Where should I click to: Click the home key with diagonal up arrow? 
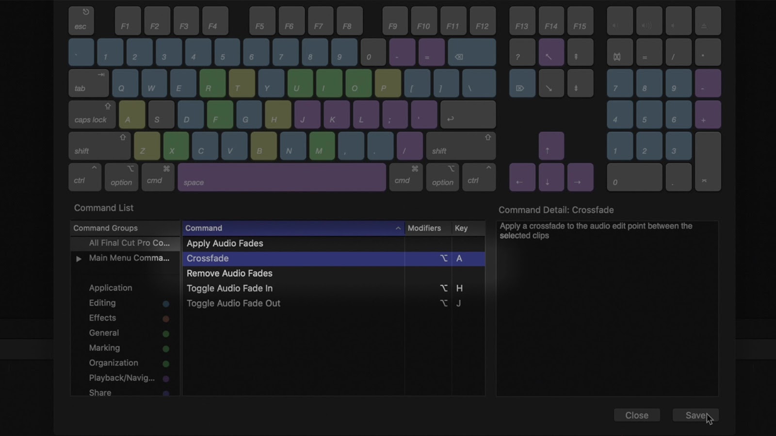pos(551,52)
